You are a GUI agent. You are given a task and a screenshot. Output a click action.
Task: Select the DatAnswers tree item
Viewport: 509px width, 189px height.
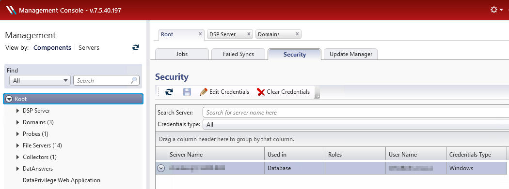coord(38,169)
